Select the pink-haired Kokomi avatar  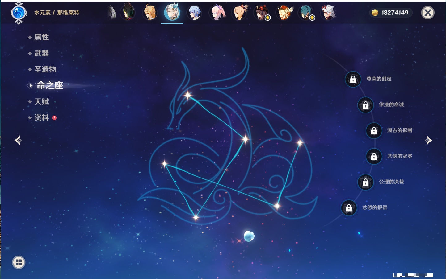coord(217,13)
